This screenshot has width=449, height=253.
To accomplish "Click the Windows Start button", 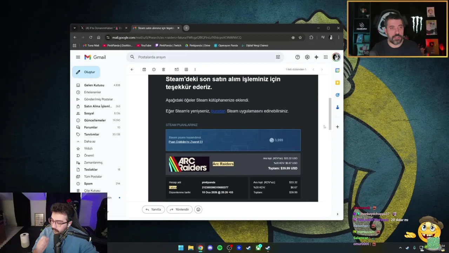I will pyautogui.click(x=181, y=248).
